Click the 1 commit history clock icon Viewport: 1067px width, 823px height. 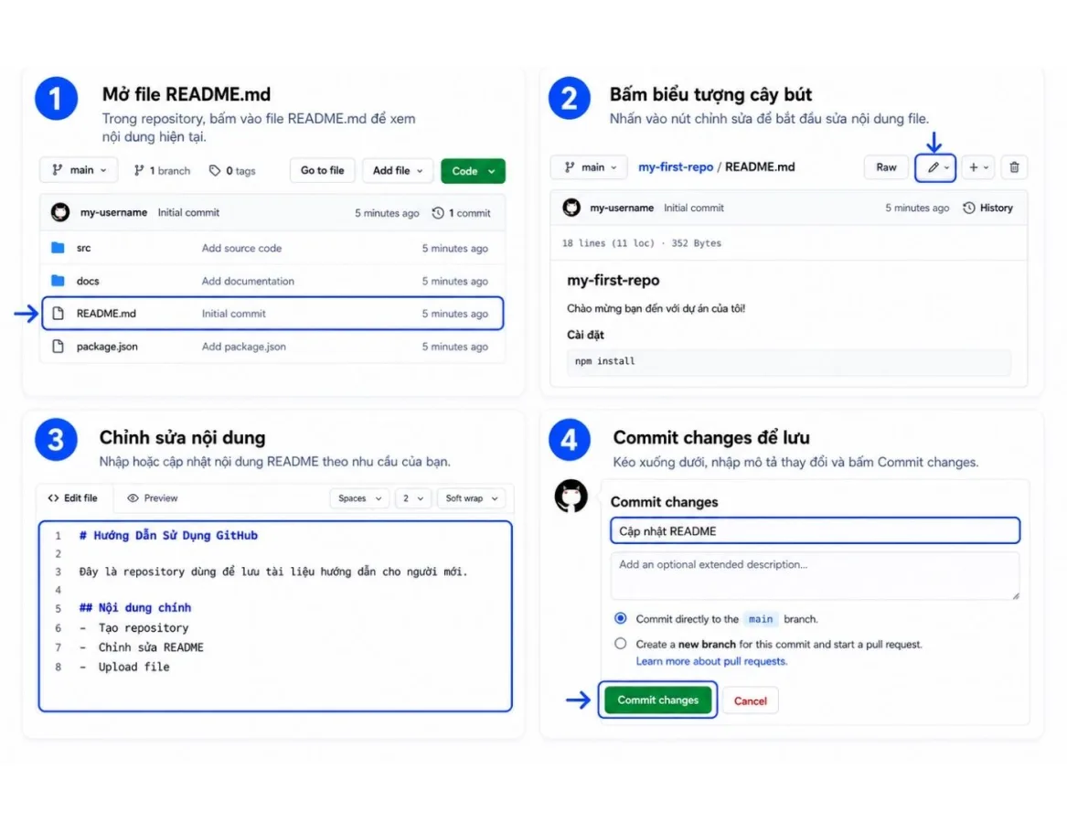coord(438,213)
